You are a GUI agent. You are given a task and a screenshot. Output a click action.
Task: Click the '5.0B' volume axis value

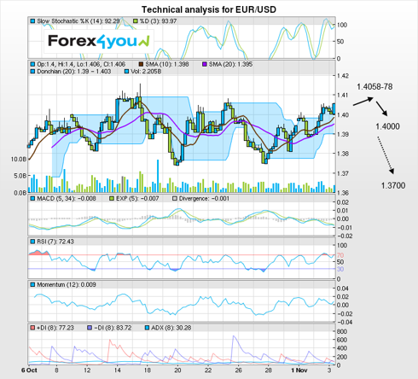(x=20, y=176)
